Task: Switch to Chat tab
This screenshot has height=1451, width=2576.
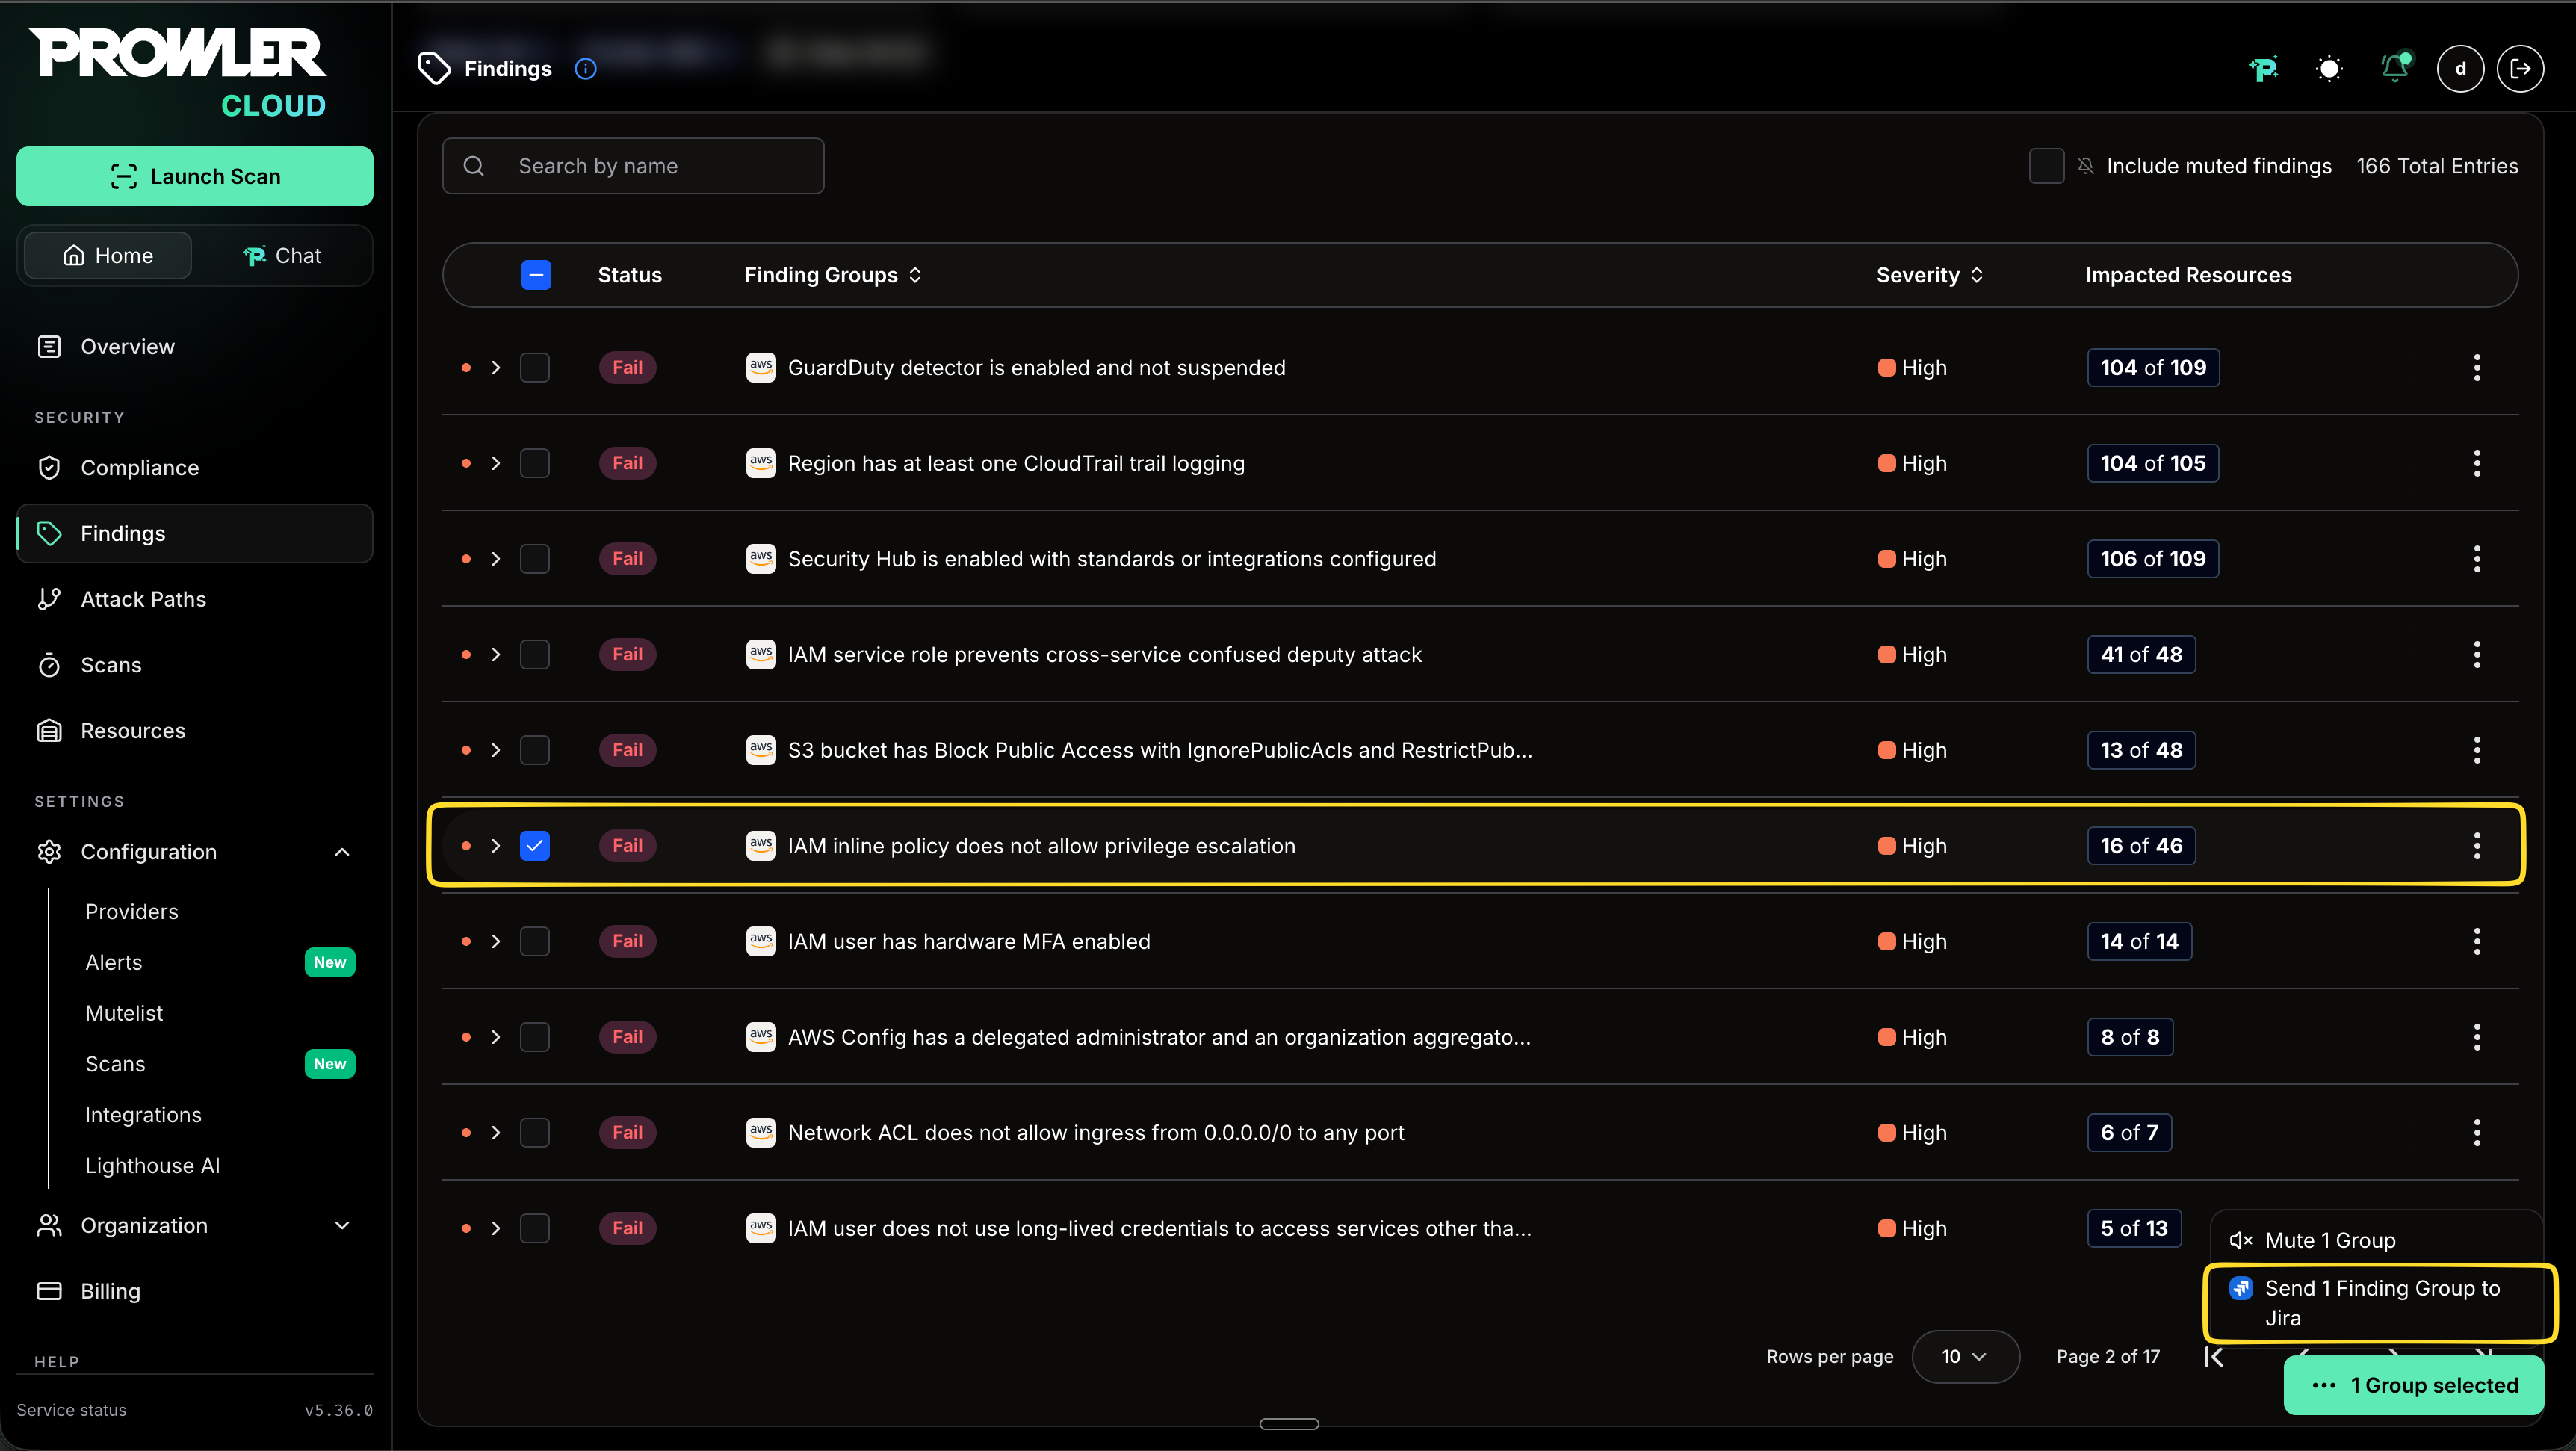Action: click(282, 256)
